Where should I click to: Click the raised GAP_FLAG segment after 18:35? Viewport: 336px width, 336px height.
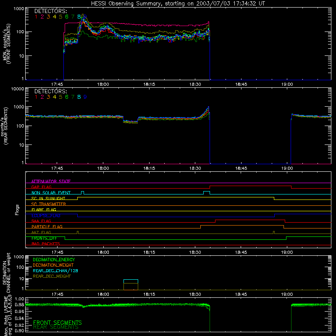(x=250, y=186)
